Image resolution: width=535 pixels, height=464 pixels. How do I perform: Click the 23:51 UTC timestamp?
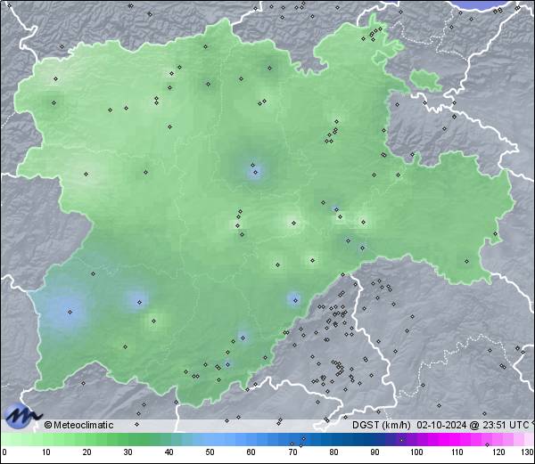click(505, 425)
